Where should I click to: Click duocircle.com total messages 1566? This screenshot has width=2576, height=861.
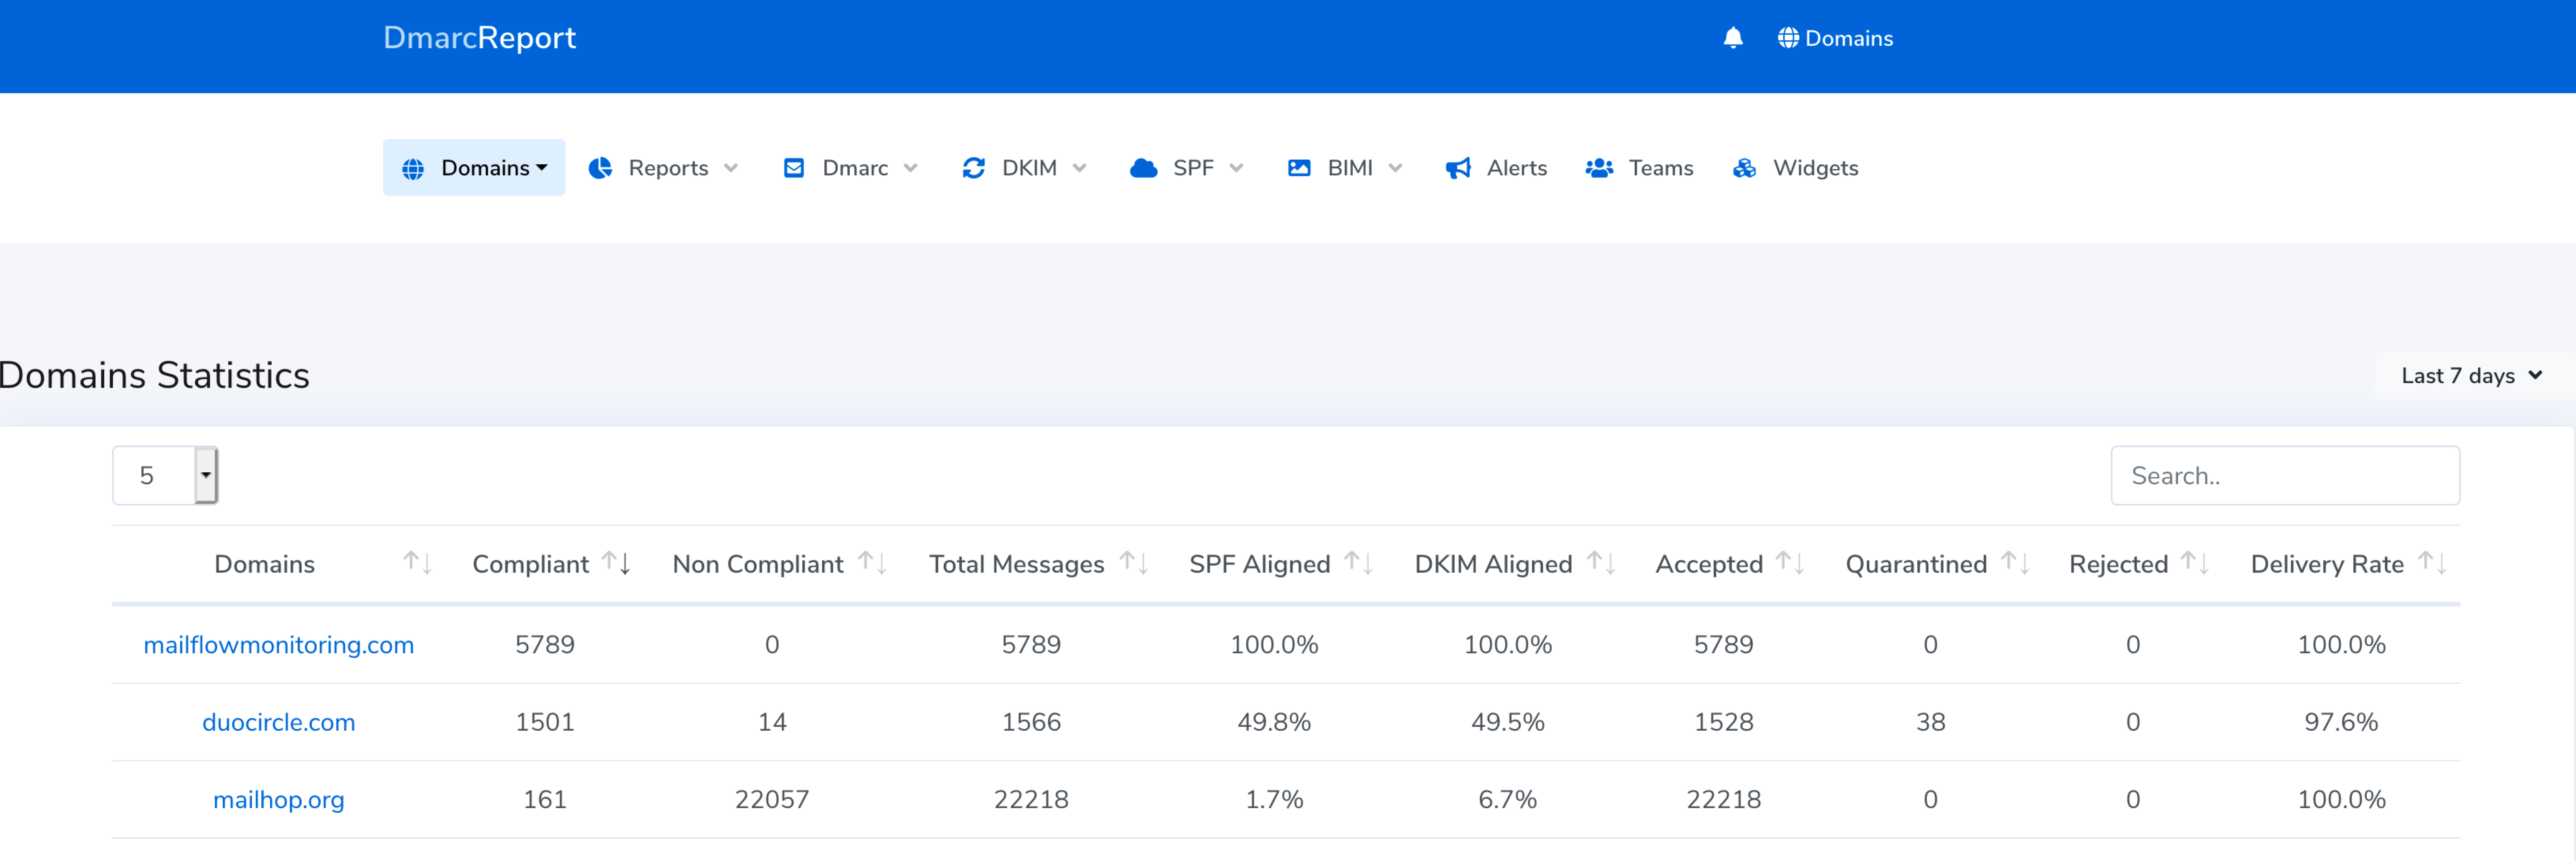point(1031,722)
